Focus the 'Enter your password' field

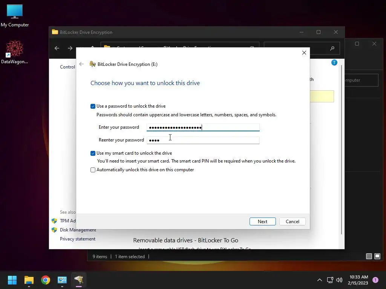(x=203, y=127)
